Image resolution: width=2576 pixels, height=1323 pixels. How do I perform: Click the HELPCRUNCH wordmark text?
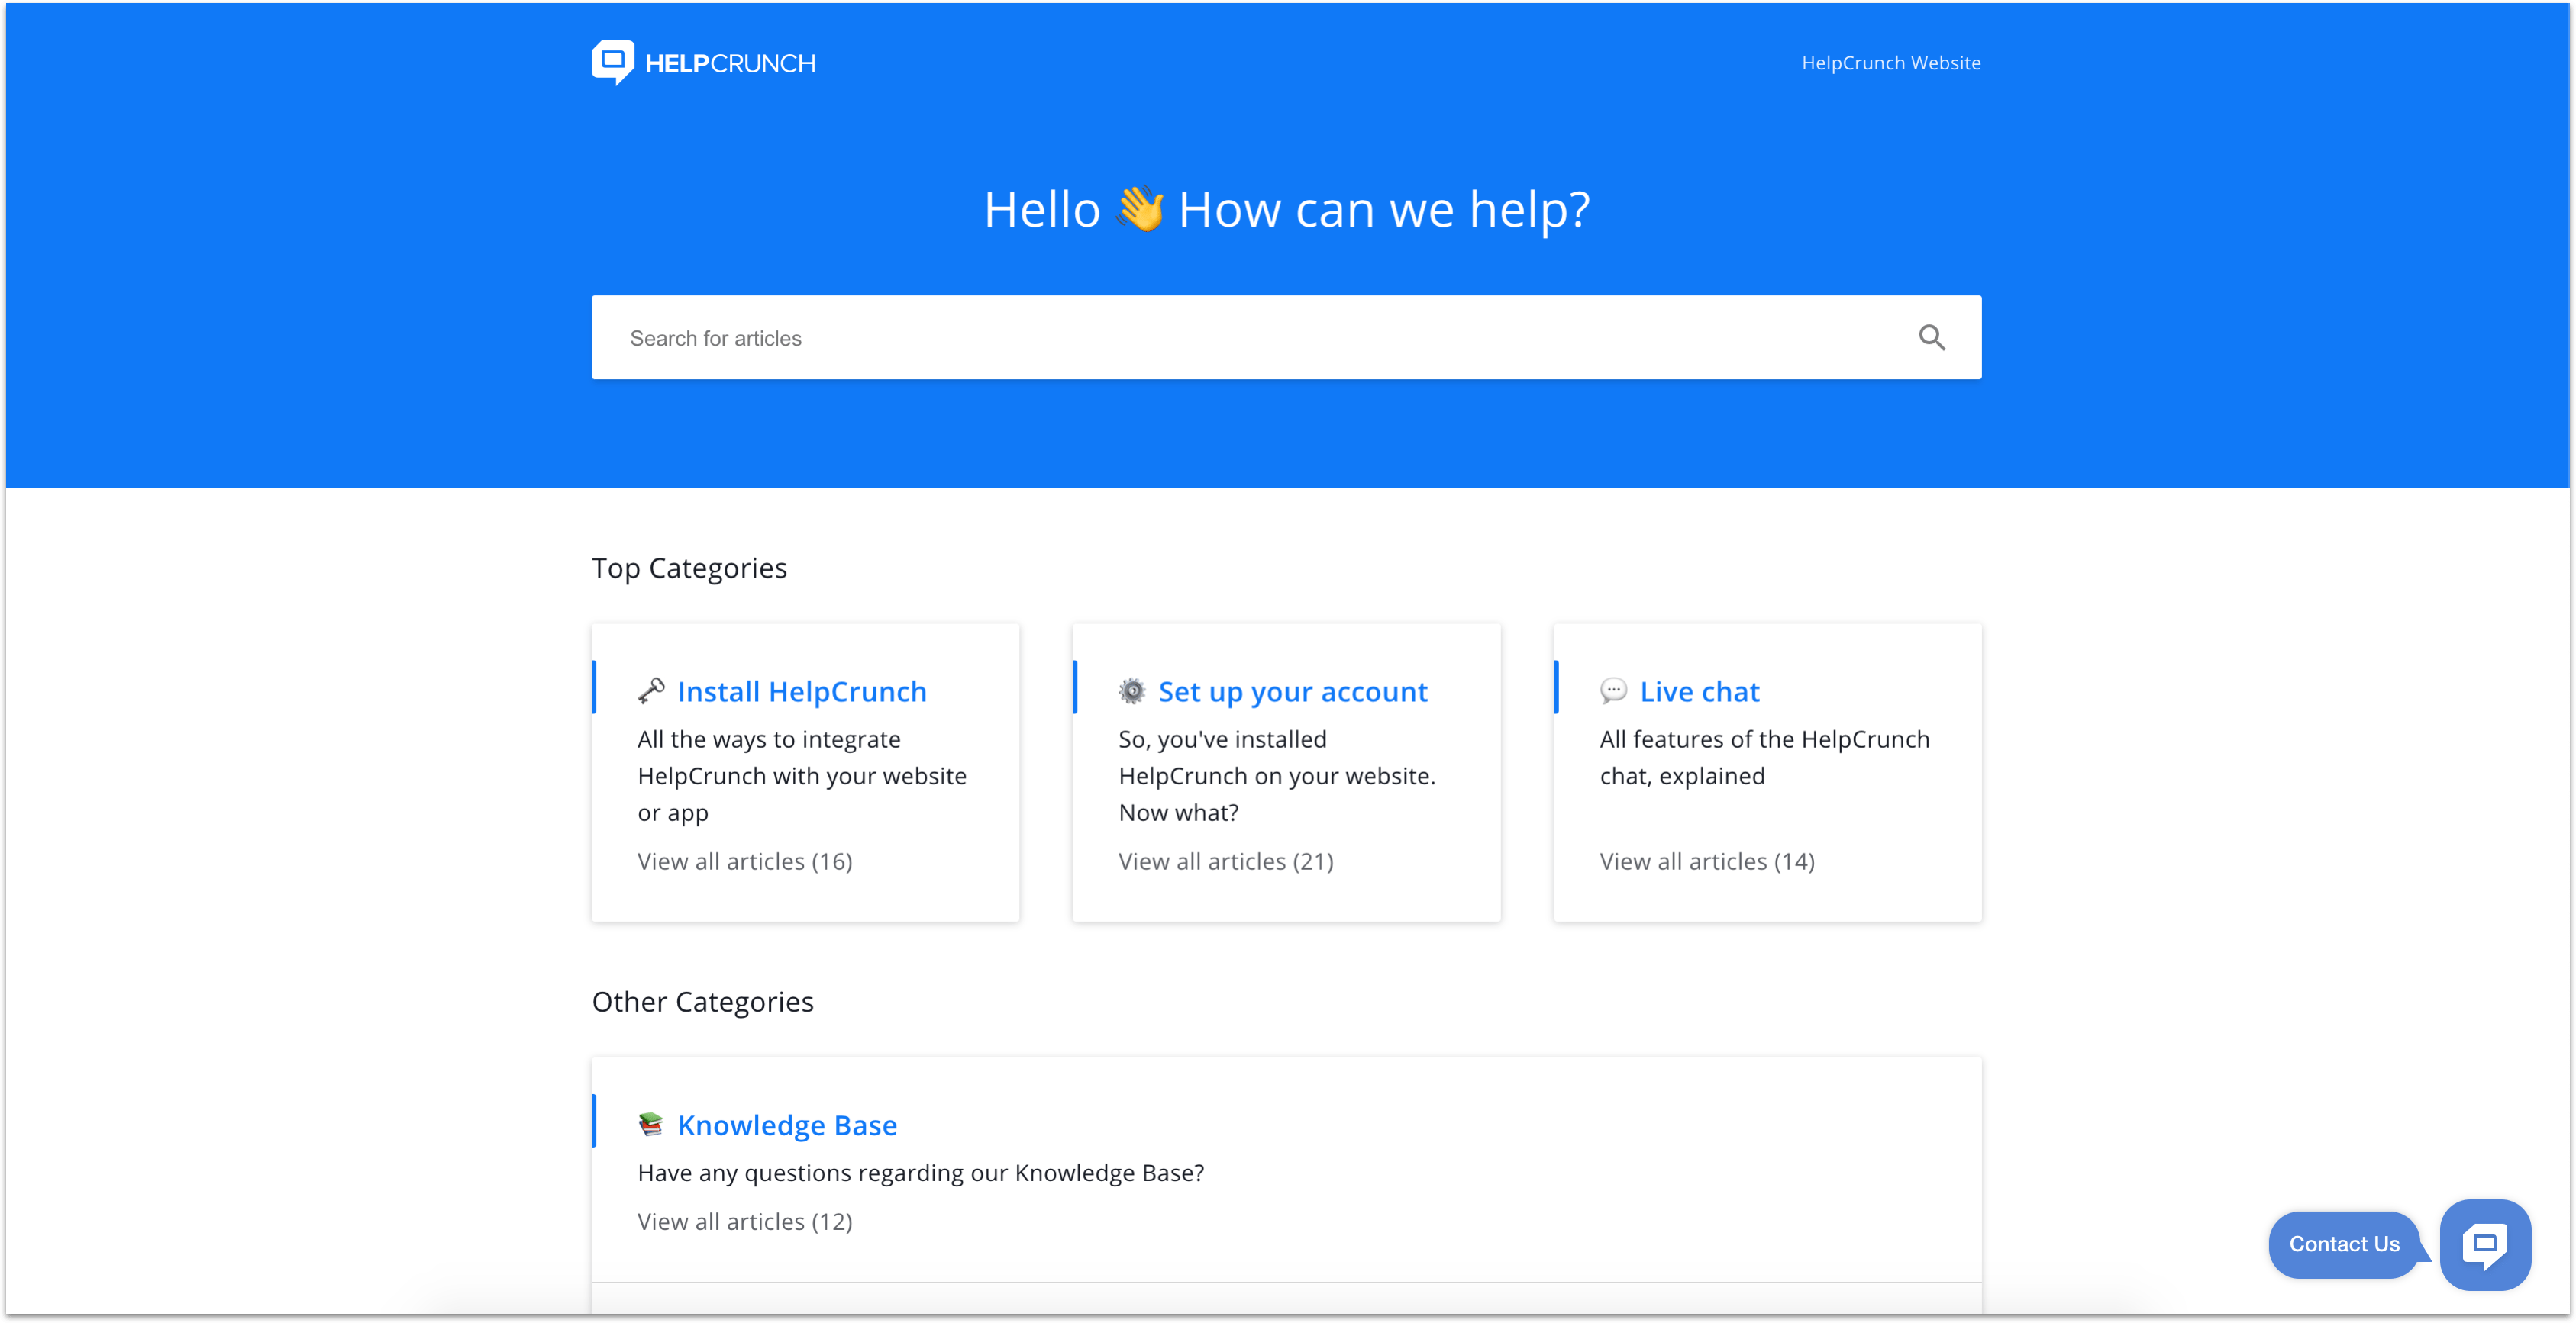pos(730,64)
